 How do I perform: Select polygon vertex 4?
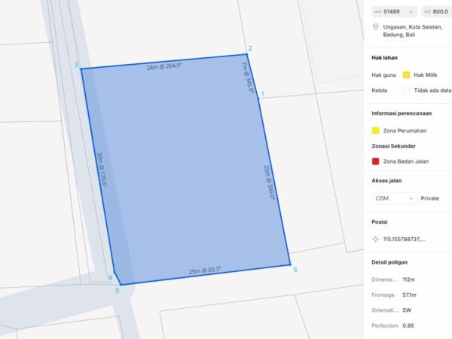113,273
